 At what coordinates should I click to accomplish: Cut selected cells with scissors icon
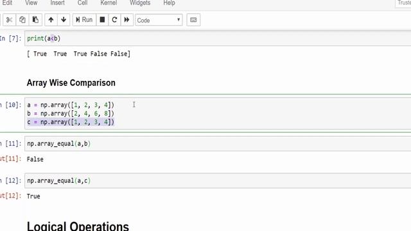(9, 20)
